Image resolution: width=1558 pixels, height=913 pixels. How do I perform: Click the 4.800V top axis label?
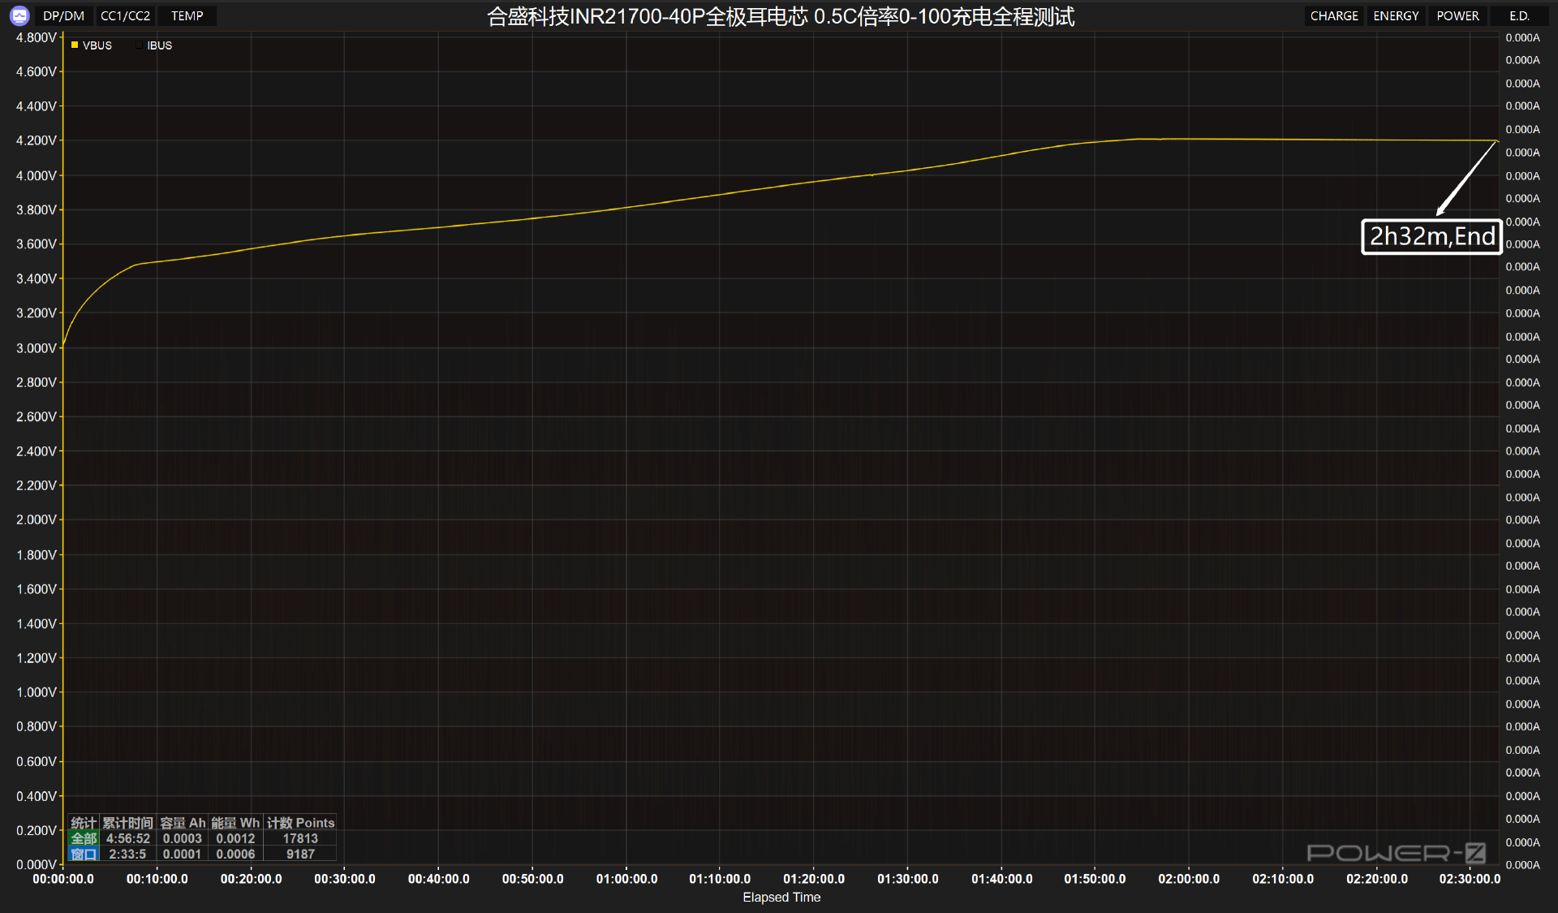point(37,37)
